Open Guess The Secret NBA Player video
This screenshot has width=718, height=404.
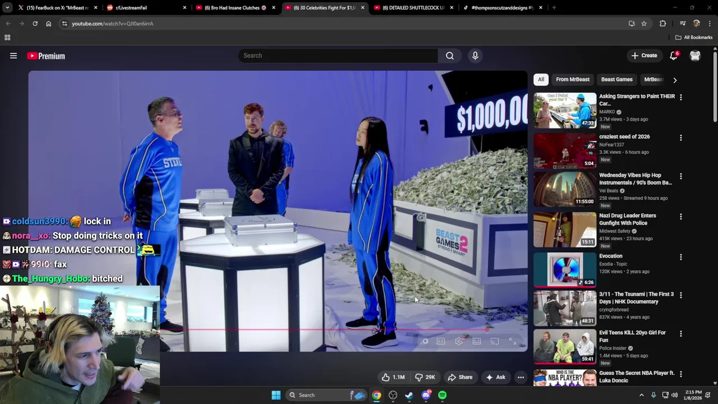pos(637,377)
